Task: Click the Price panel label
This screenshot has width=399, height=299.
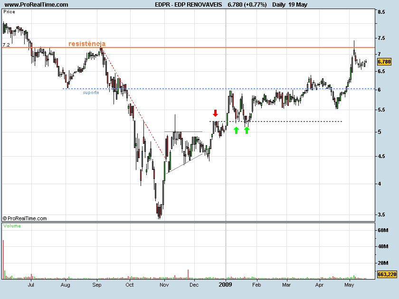Action: [9, 12]
